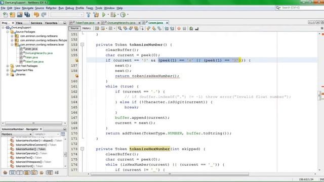
Task: Click the Start Macro Recording red circle icon
Action: tap(179, 28)
